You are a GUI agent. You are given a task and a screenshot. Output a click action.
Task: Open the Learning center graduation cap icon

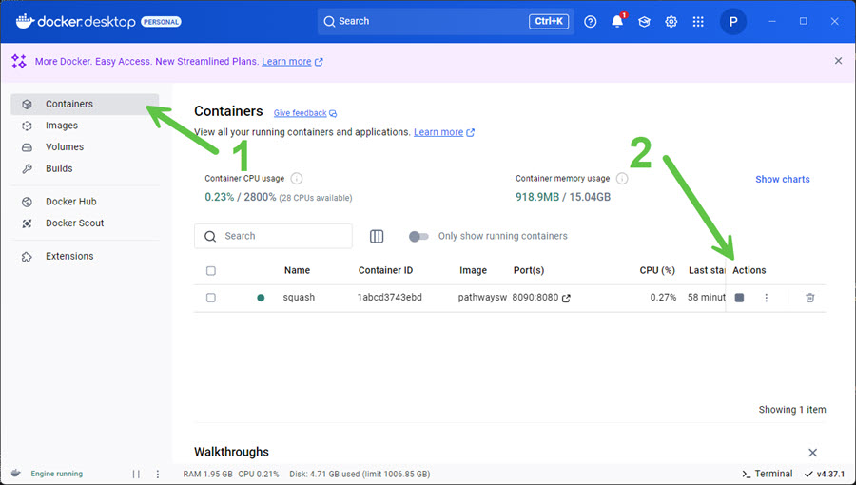(644, 21)
